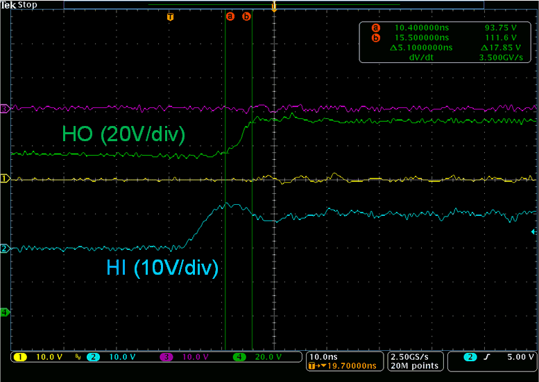Image resolution: width=539 pixels, height=382 pixels.
Task: Click channel 3 10.0 V scale
Action: (x=195, y=357)
